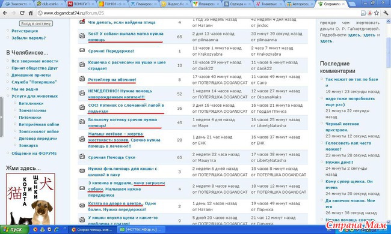Image resolution: width=391 pixels, height=234 pixels.
Task: Click the 'Котята и Щенки' banner image
Action: click(x=31, y=199)
